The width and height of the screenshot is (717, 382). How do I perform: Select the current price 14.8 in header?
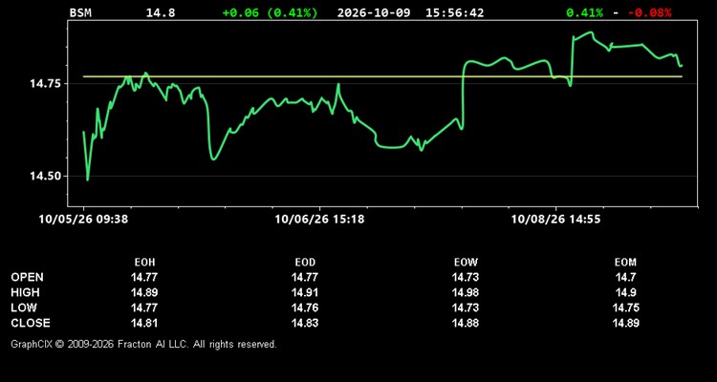161,12
